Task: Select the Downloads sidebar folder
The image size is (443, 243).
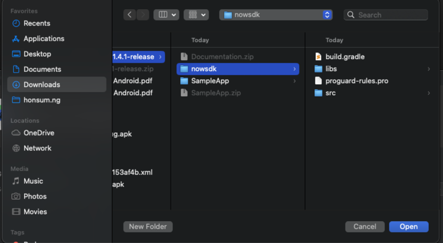Action: coord(57,84)
